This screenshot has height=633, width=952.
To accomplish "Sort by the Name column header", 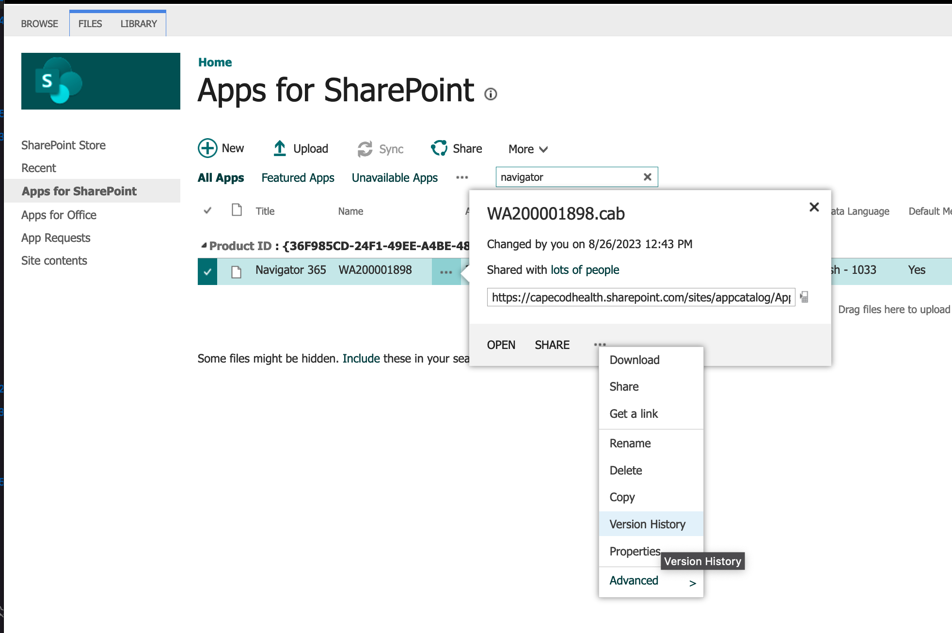I will click(x=350, y=211).
